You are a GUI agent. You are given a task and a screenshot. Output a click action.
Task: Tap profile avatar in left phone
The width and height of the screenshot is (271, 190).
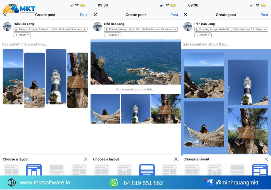7,27
